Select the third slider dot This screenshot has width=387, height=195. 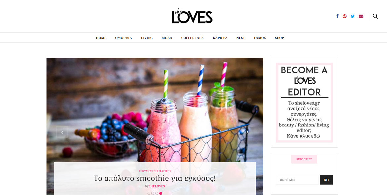pyautogui.click(x=157, y=194)
